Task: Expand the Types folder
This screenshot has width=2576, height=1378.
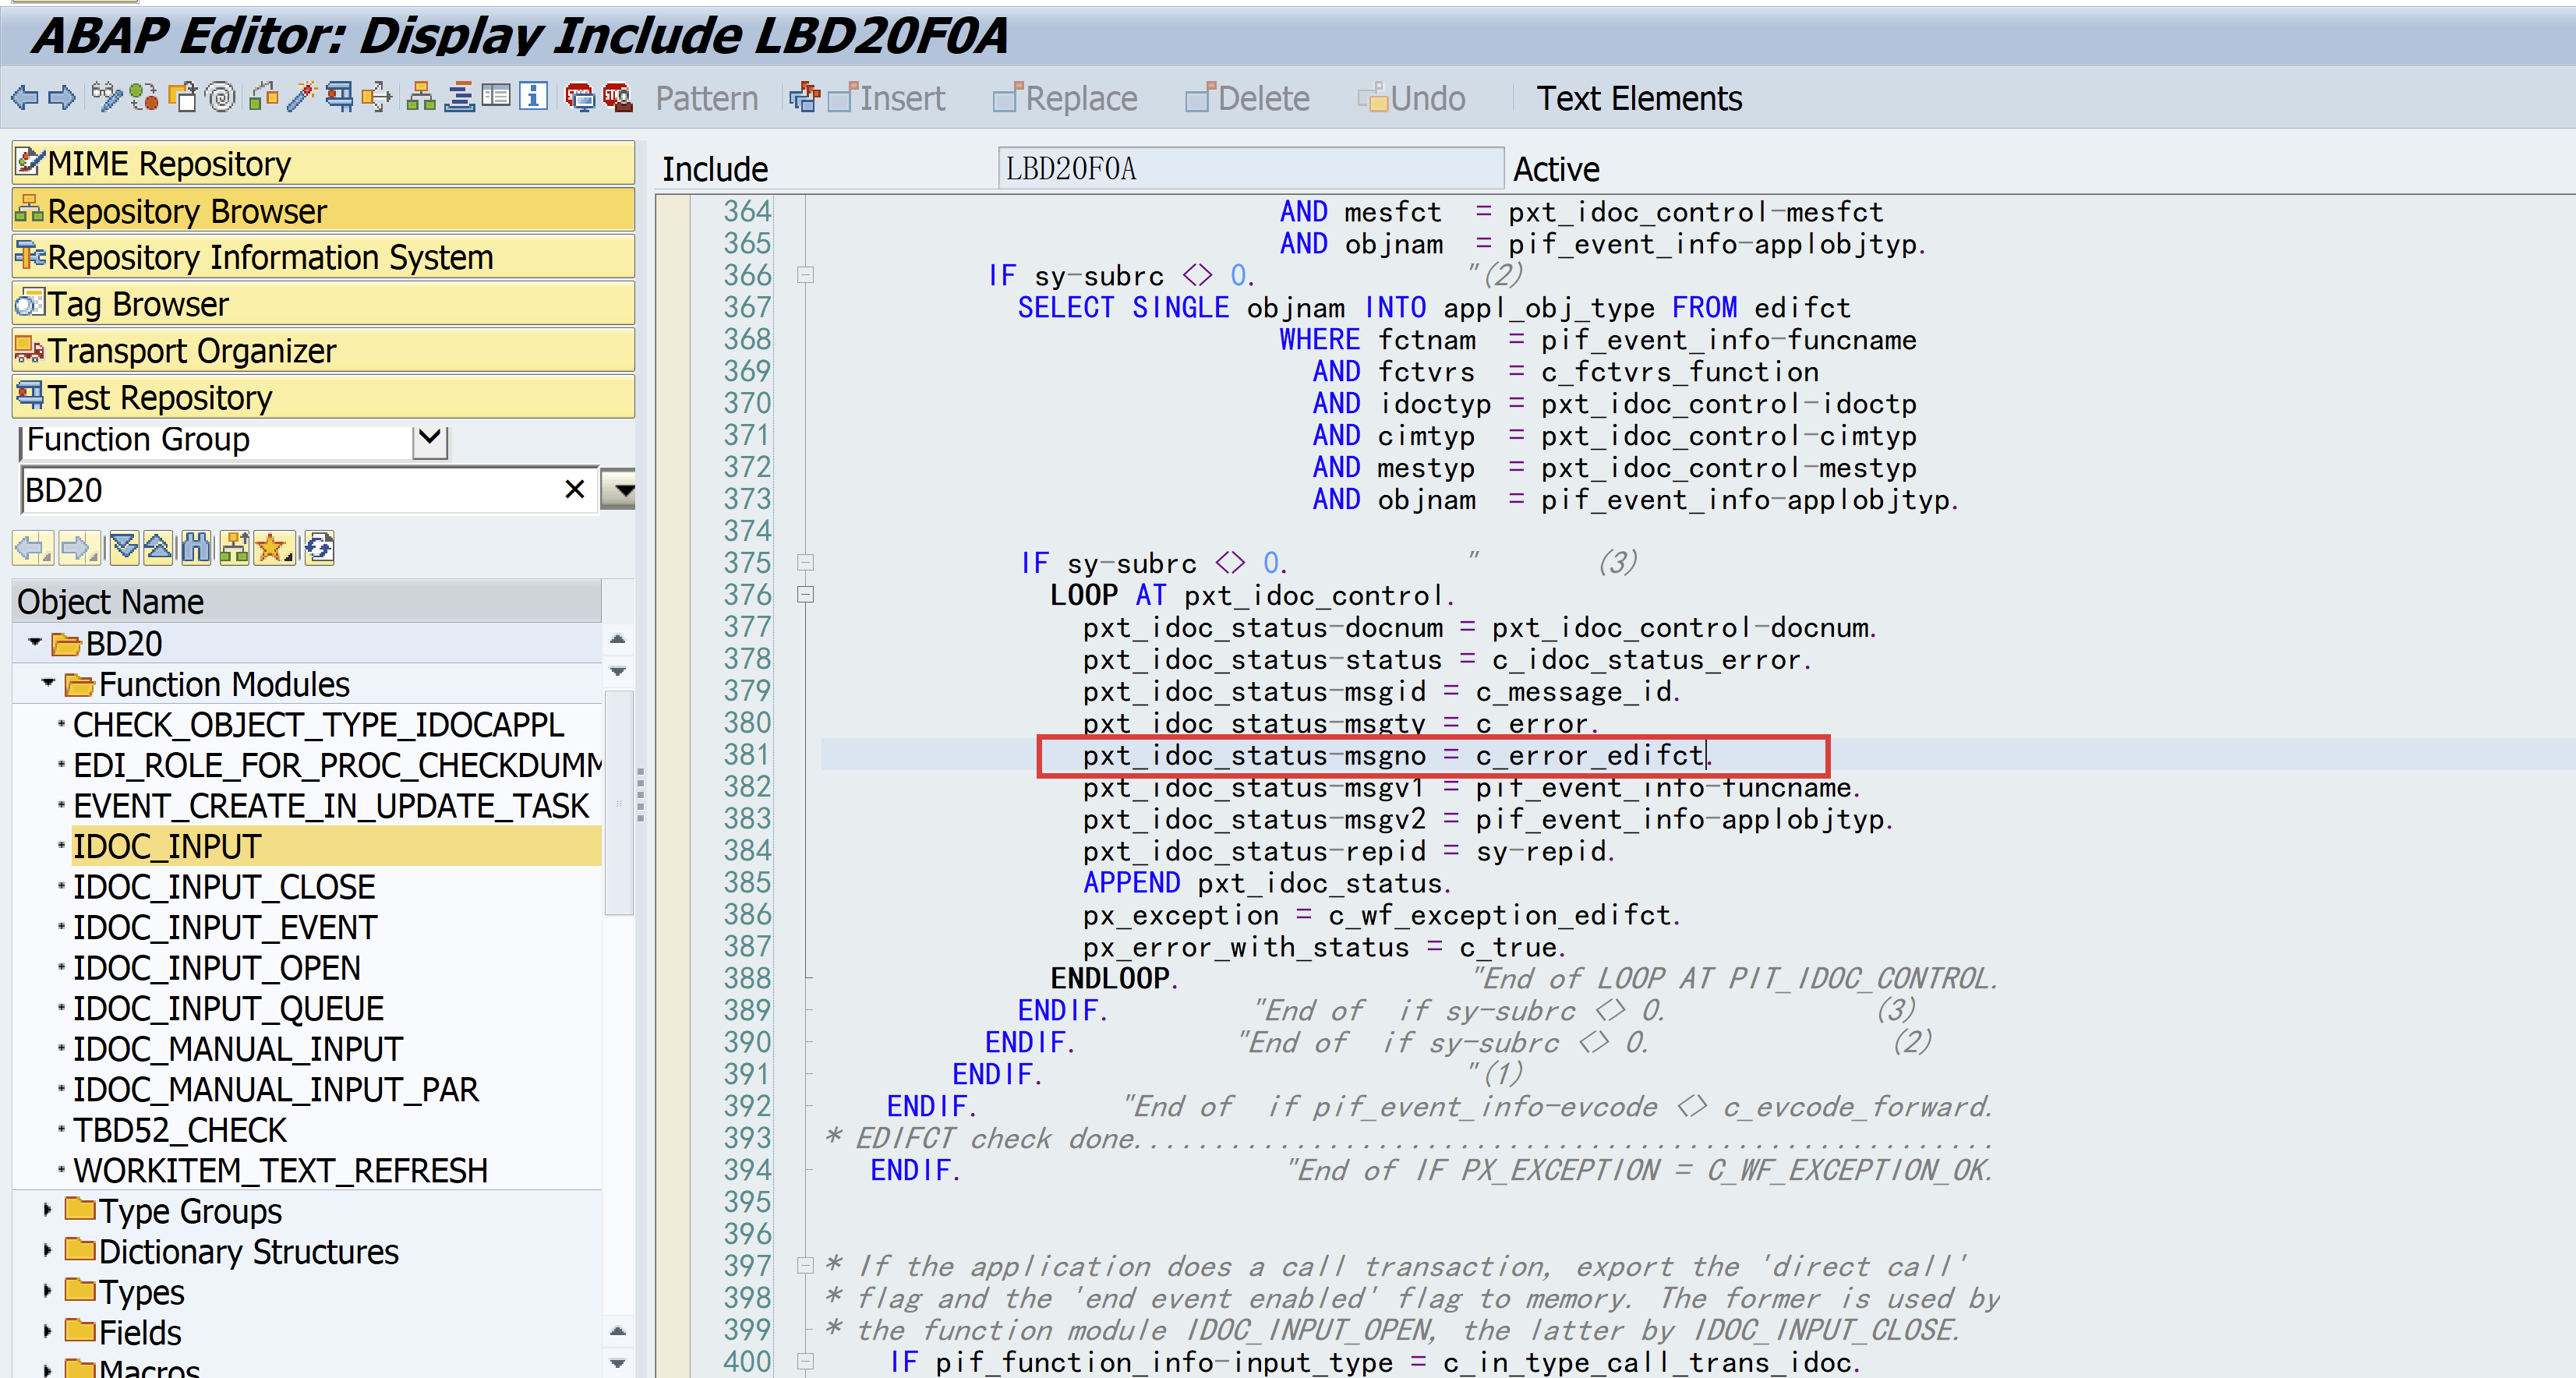Action: coord(47,1291)
